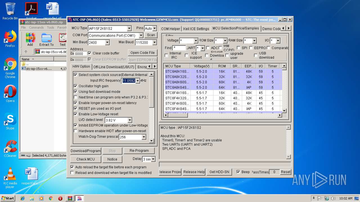
Task: Open the respectfacu Word document icon
Action: (x=31, y=176)
